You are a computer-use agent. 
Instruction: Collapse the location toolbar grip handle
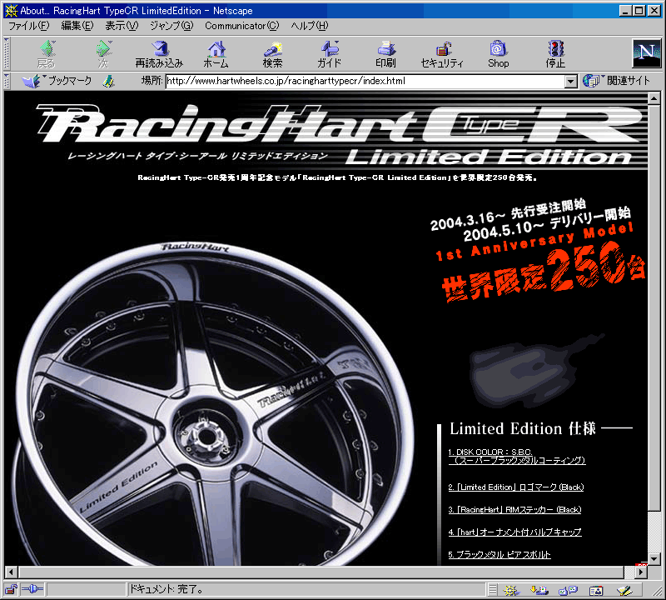[7, 81]
